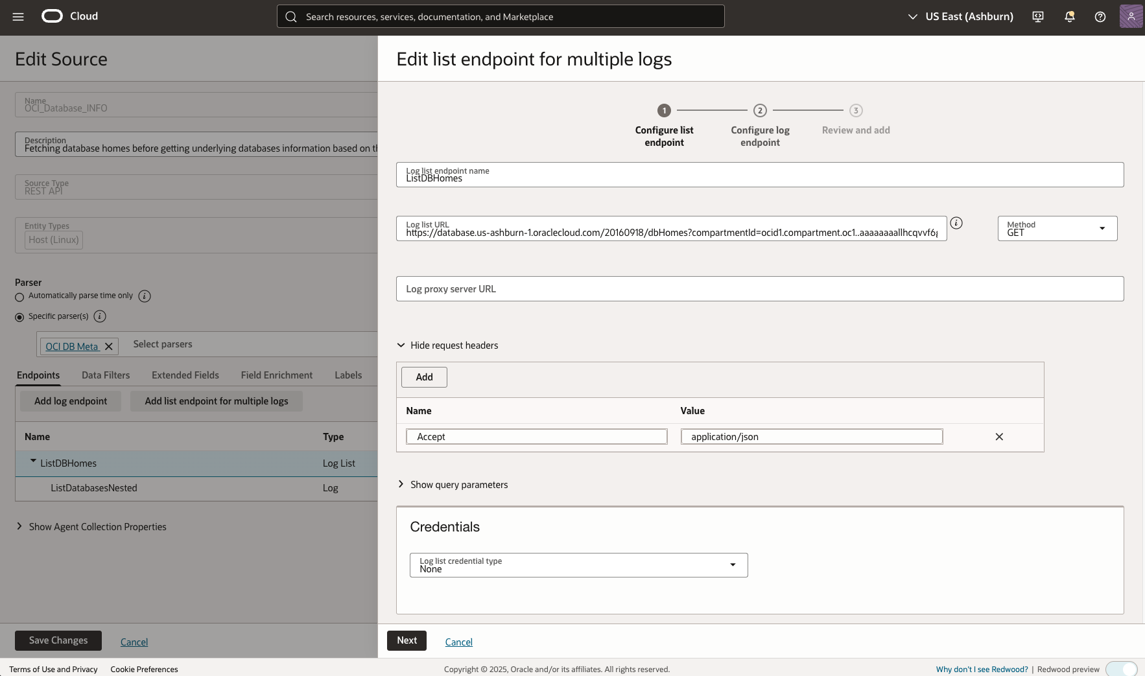Viewport: 1145px width, 676px height.
Task: Open the navigation hamburger menu
Action: pos(18,17)
